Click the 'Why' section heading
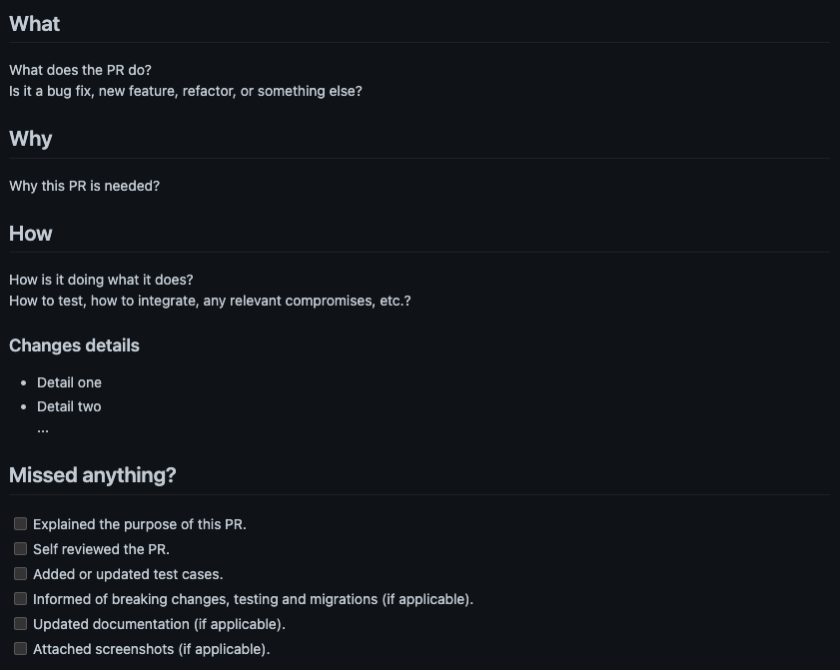Viewport: 840px width, 670px height. pos(31,139)
